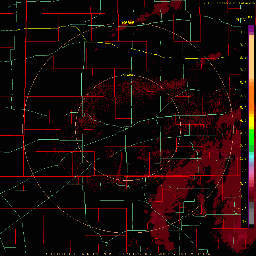The height and width of the screenshot is (256, 256).
Task: Click the 16:34 timestamp text
Action: 204,254
